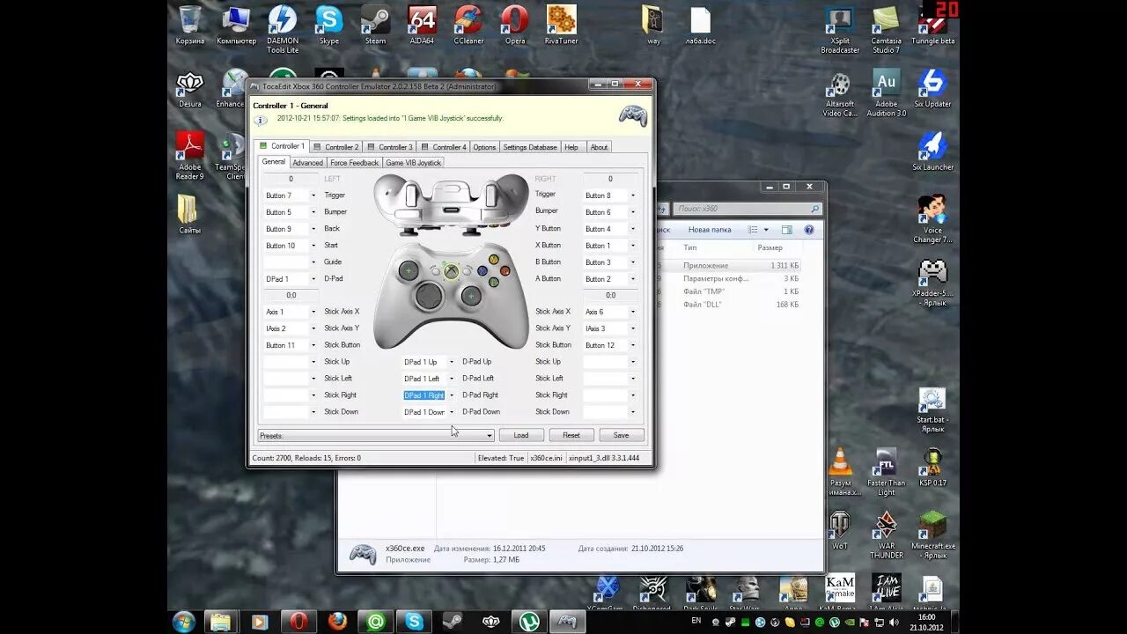Expand the empty Guide dropdown
The width and height of the screenshot is (1127, 634).
[x=312, y=262]
